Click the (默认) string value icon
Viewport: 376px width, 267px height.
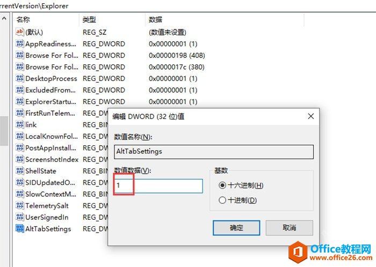coord(20,32)
